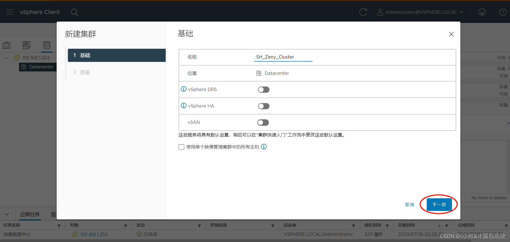510x242 pixels.
Task: Filter the 状态 column
Action: [199, 226]
